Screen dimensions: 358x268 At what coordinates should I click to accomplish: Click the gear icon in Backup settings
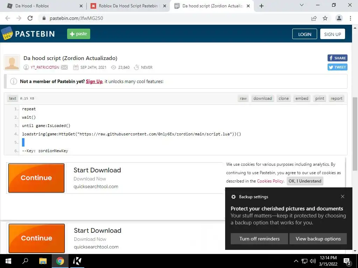(x=233, y=197)
